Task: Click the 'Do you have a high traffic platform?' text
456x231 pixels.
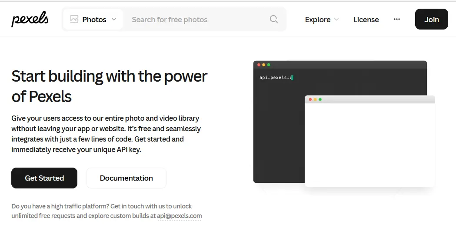Action: point(60,206)
